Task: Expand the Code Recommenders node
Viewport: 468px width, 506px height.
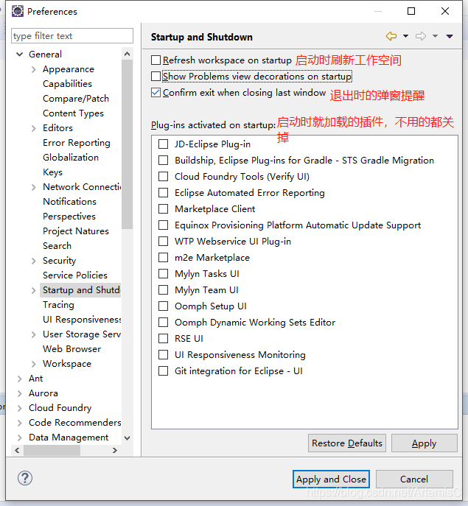Action: [x=20, y=423]
